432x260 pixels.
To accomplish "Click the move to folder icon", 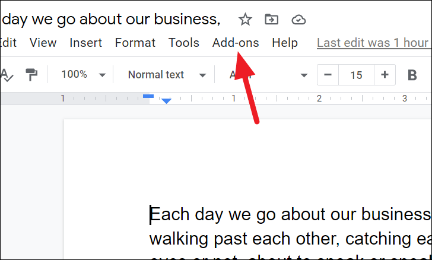I will (x=271, y=20).
